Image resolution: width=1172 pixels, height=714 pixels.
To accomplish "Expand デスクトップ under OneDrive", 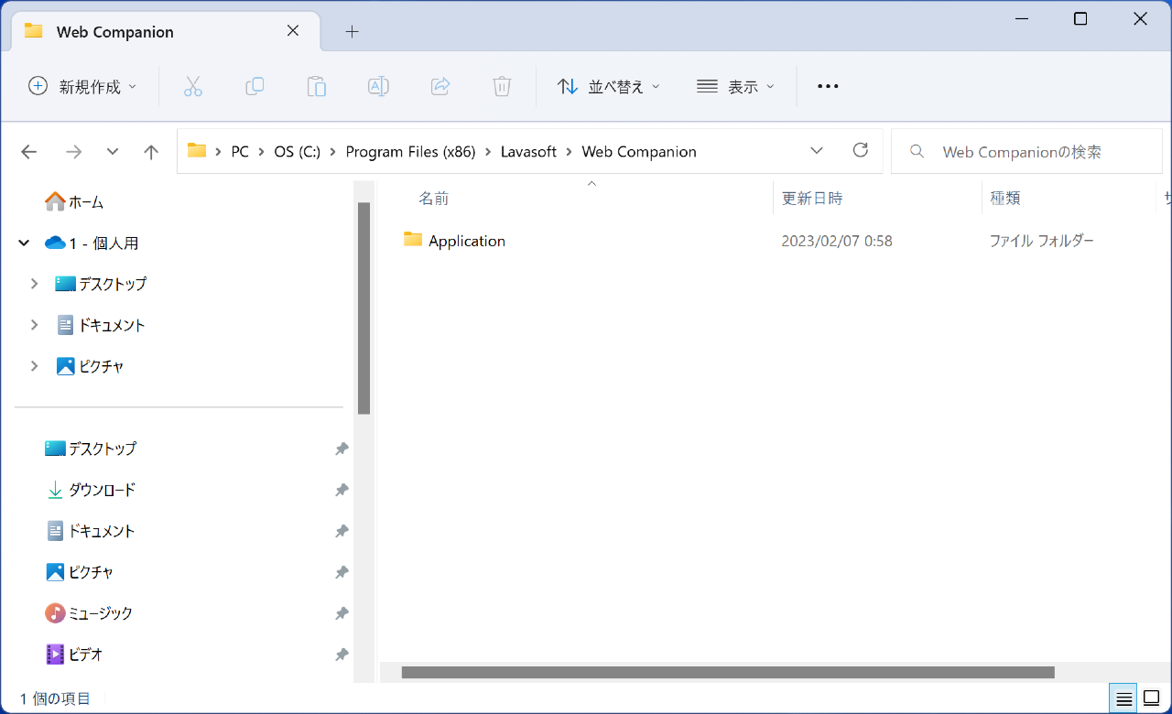I will click(34, 284).
